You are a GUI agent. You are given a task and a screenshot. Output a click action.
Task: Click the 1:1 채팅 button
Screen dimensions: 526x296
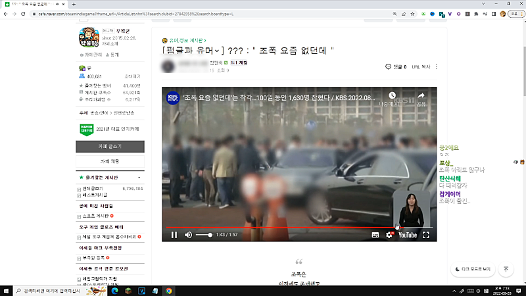(239, 62)
